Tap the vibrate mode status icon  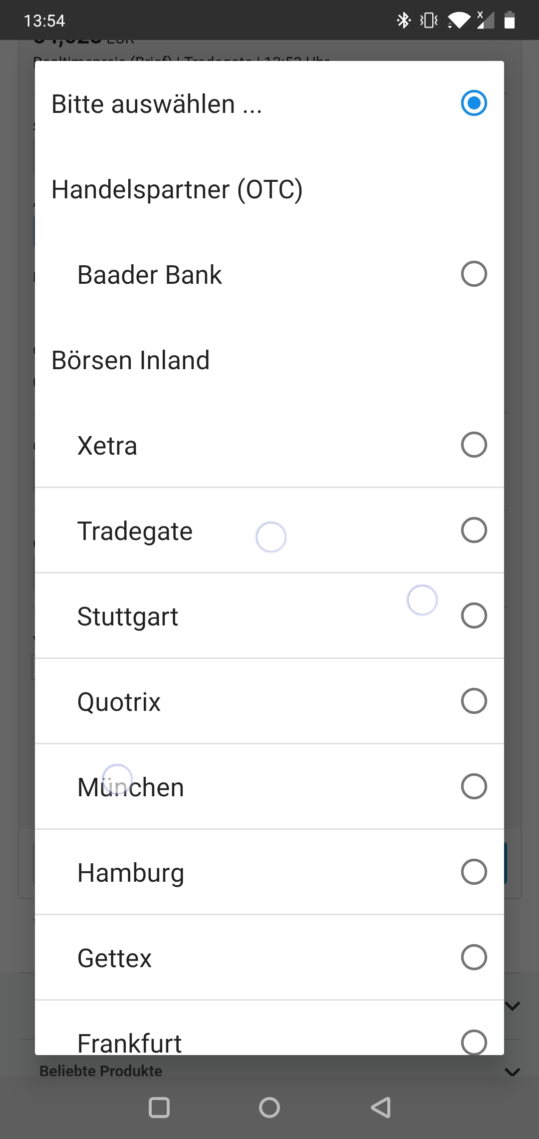click(429, 20)
